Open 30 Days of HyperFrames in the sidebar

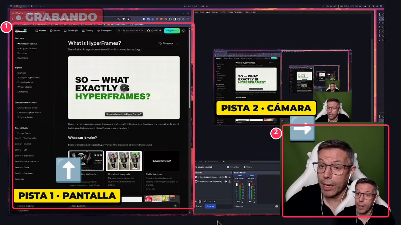pyautogui.click(x=29, y=78)
